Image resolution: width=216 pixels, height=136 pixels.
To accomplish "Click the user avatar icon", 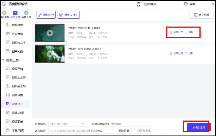I will (x=139, y=4).
